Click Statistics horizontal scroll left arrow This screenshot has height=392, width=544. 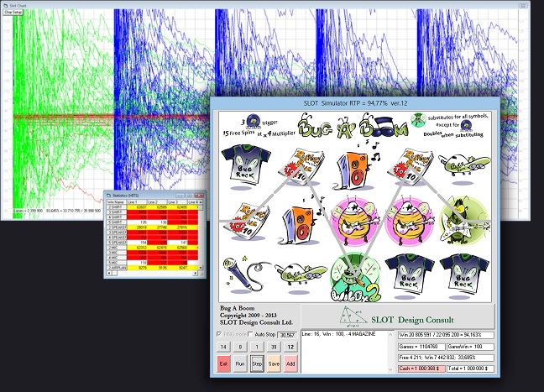pyautogui.click(x=110, y=274)
